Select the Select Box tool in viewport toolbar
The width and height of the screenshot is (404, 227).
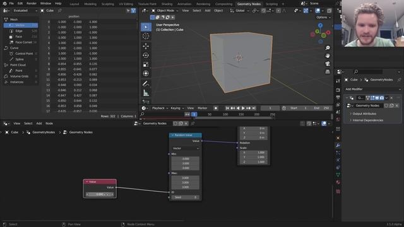point(146,27)
